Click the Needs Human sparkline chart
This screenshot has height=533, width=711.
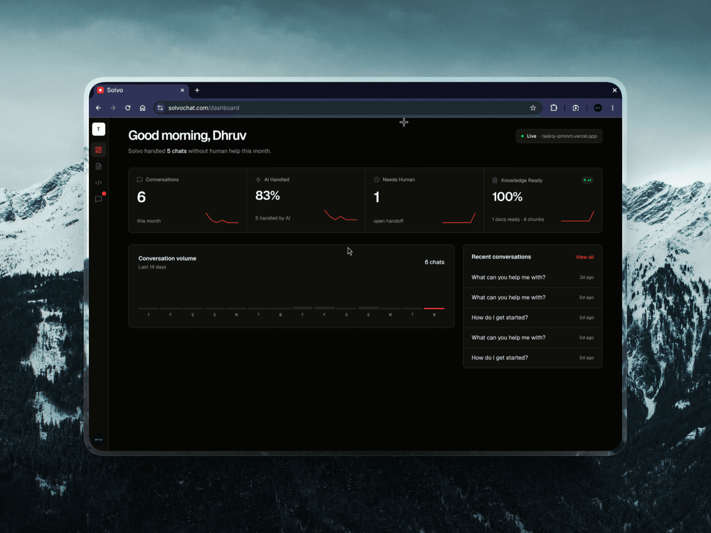point(459,218)
